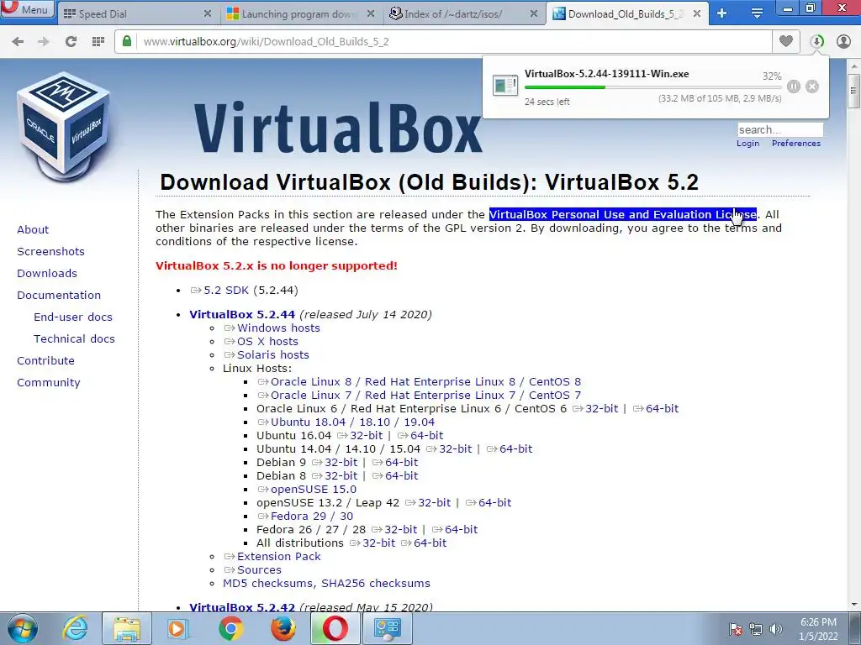This screenshot has height=645, width=861.
Task: Open About in the sidebar
Action: 33,230
